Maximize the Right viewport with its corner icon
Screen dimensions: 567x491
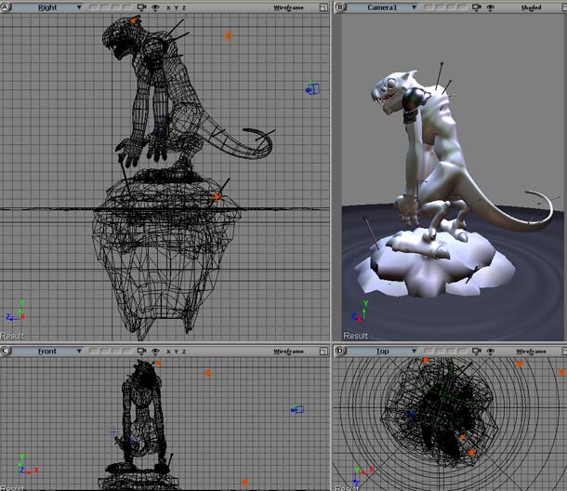click(323, 7)
